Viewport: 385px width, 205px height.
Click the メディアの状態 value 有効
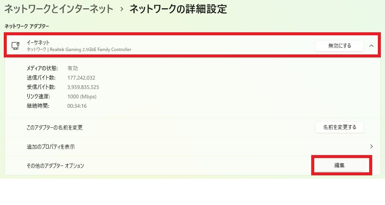tap(73, 68)
